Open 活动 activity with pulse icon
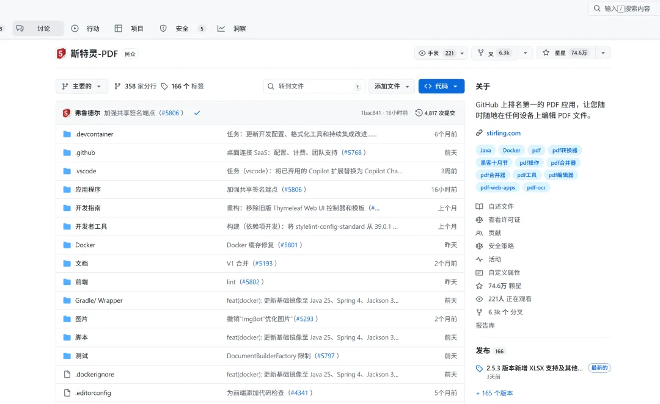The width and height of the screenshot is (660, 404). point(489,259)
